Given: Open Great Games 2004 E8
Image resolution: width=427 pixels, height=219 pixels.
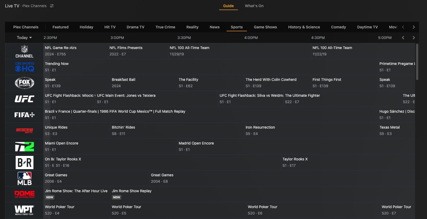Looking at the screenshot, I should pos(282,178).
